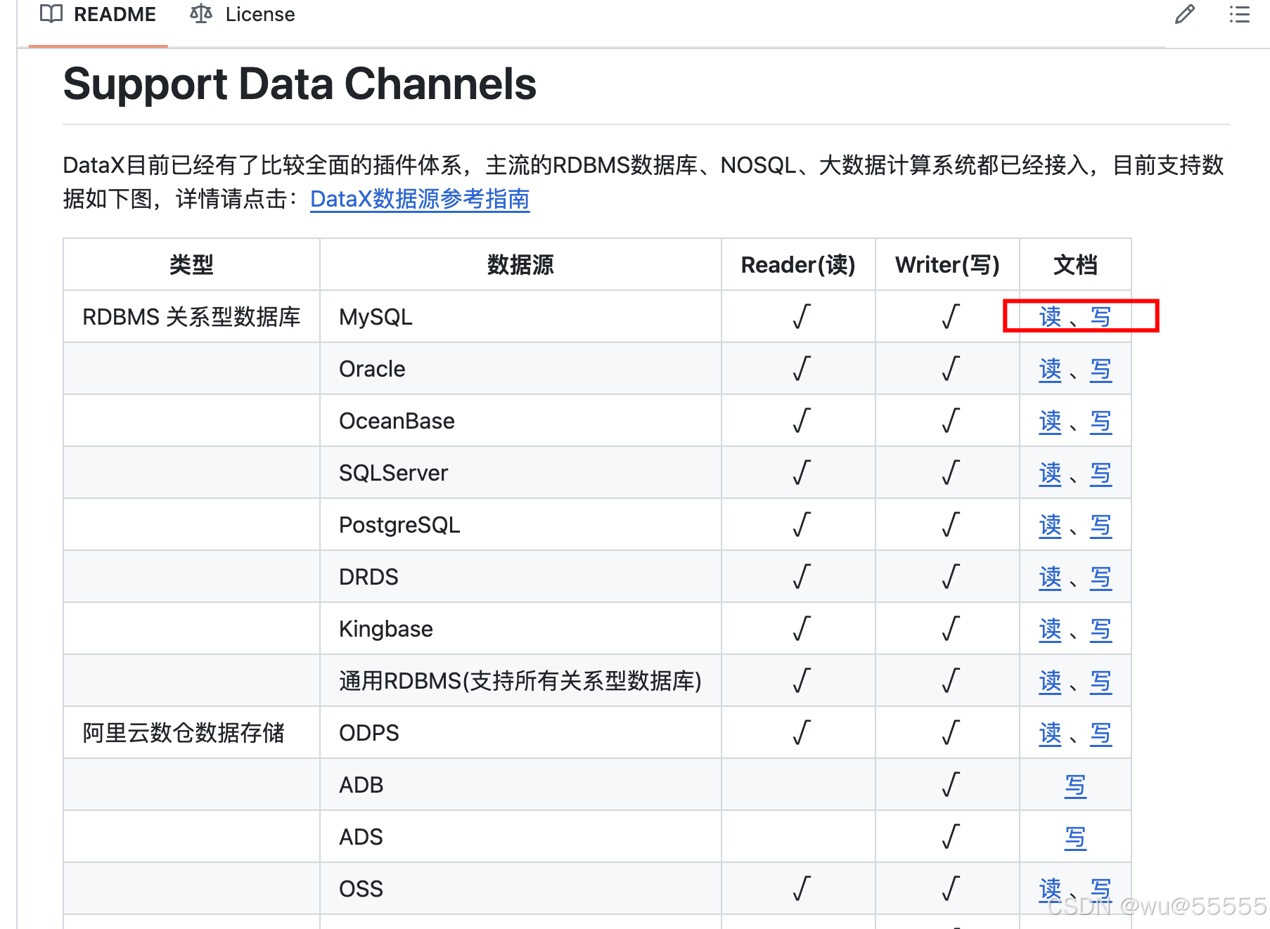Click OSS Reader check mark
This screenshot has width=1270, height=929.
pos(802,888)
